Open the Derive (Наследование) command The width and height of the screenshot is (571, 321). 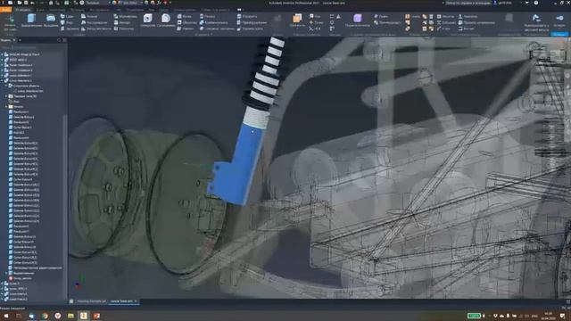coord(95,22)
